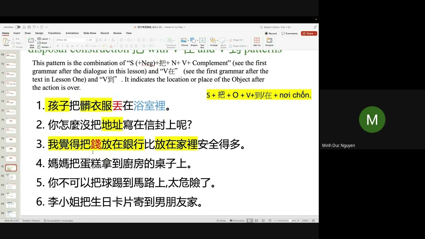Toggle Bold formatting
425x239 pixels.
click(x=58, y=46)
